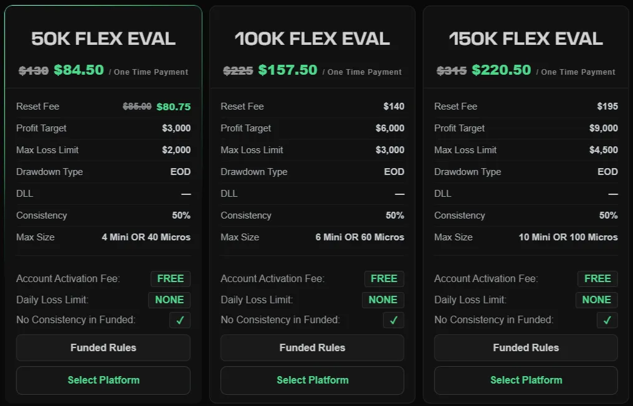
Task: Choose Select Platform under the 150K Flex Eval
Action: pyautogui.click(x=526, y=380)
